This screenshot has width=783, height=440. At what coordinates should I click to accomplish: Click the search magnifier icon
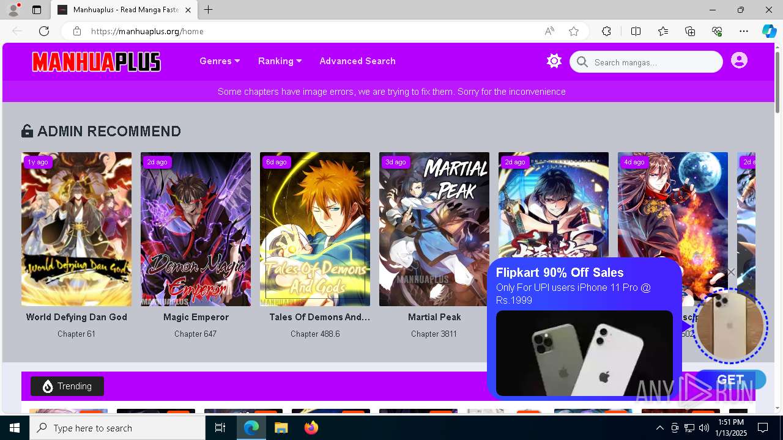click(x=582, y=62)
